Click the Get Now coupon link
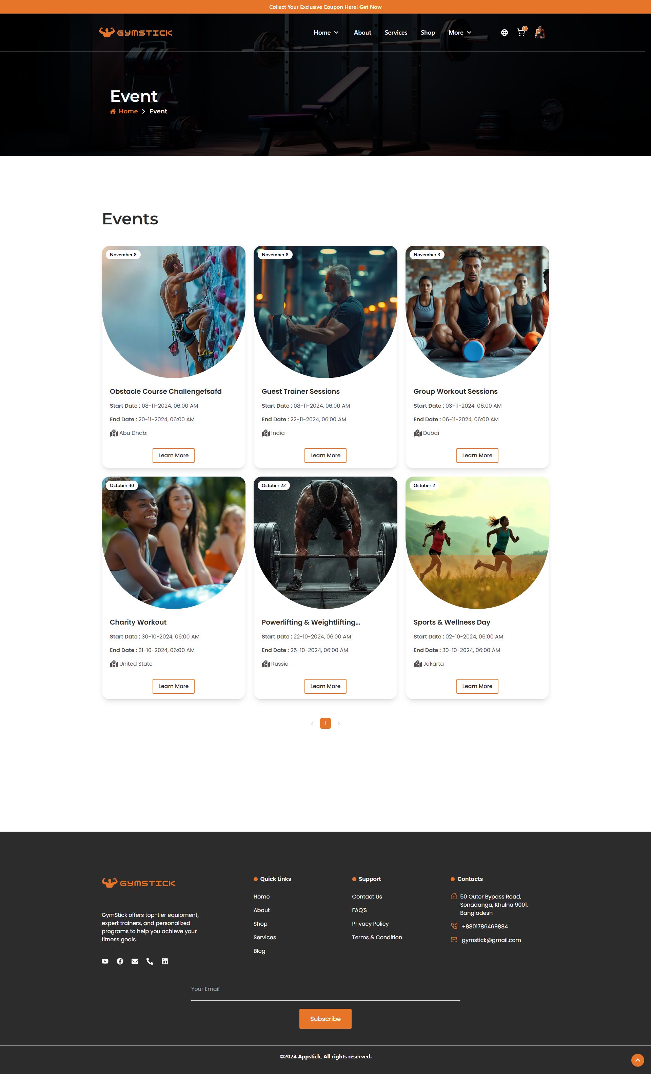This screenshot has width=651, height=1074. (x=370, y=7)
